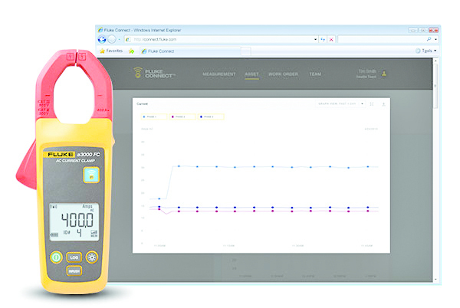Toggle the dark-blue phase legend chip

coord(211,116)
